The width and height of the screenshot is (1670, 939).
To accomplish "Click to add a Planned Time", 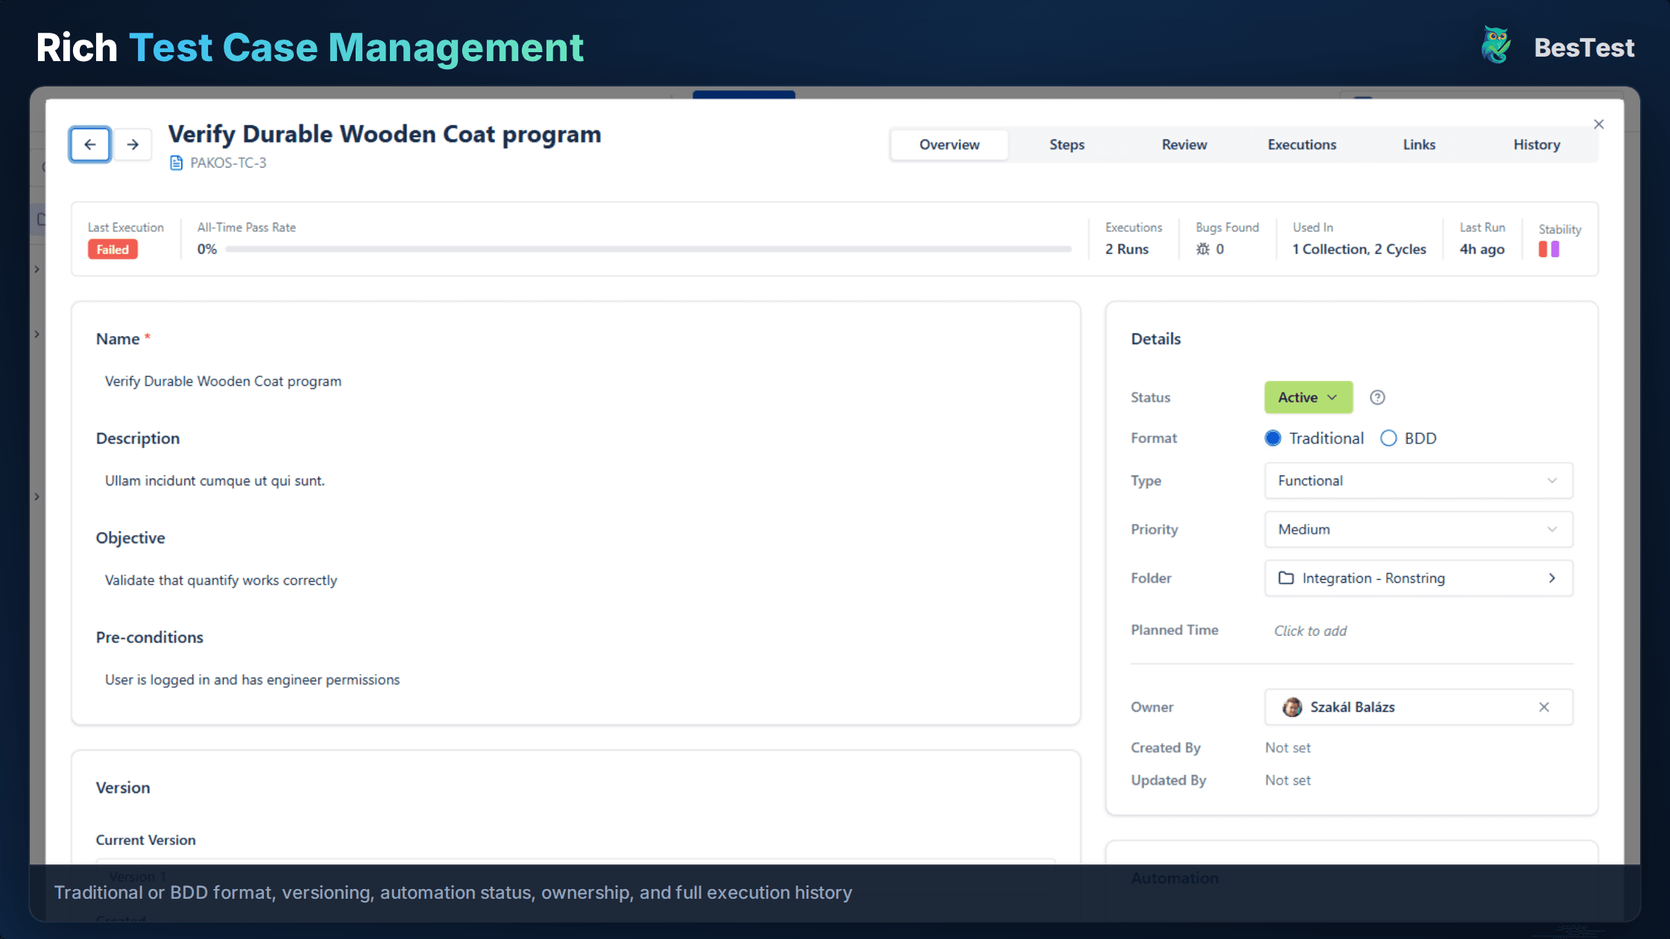I will (1310, 630).
